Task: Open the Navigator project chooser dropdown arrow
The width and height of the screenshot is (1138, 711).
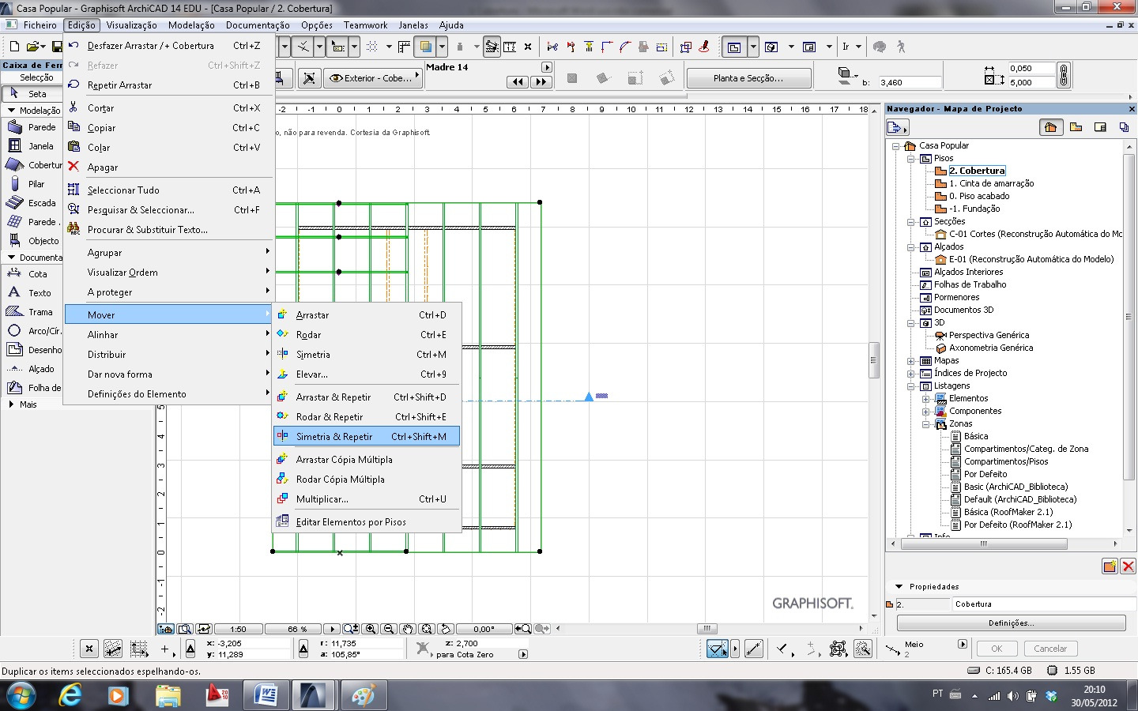Action: (x=898, y=127)
